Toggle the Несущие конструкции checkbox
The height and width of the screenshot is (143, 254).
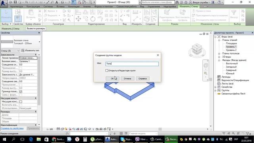(x=21, y=102)
